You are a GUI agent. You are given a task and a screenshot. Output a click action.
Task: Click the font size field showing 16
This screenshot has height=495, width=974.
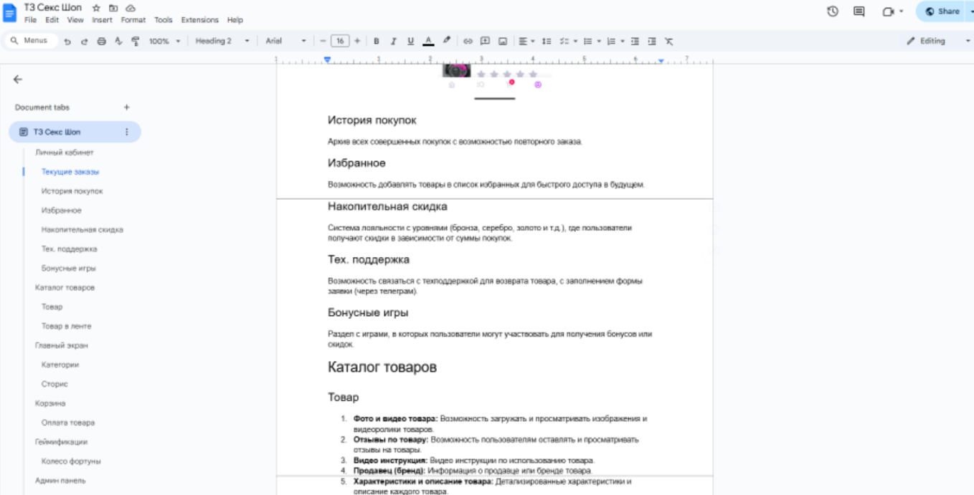tap(340, 42)
